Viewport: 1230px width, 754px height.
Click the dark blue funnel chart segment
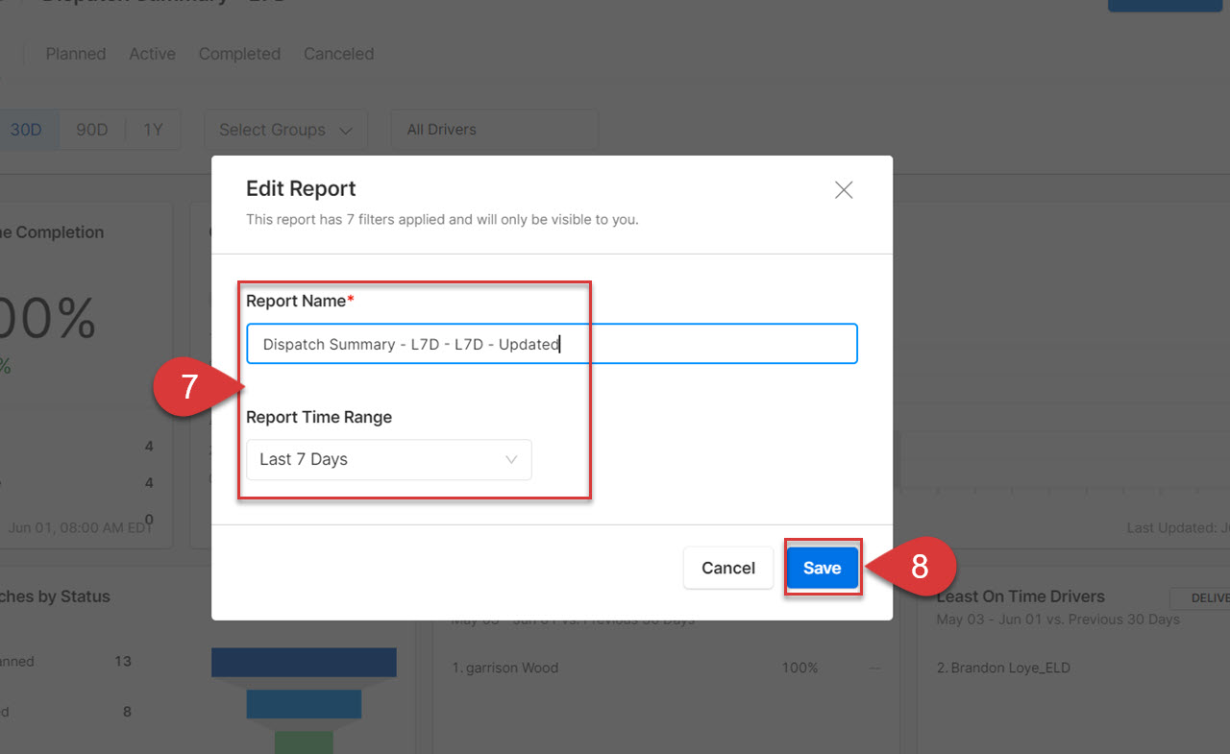[x=304, y=662]
